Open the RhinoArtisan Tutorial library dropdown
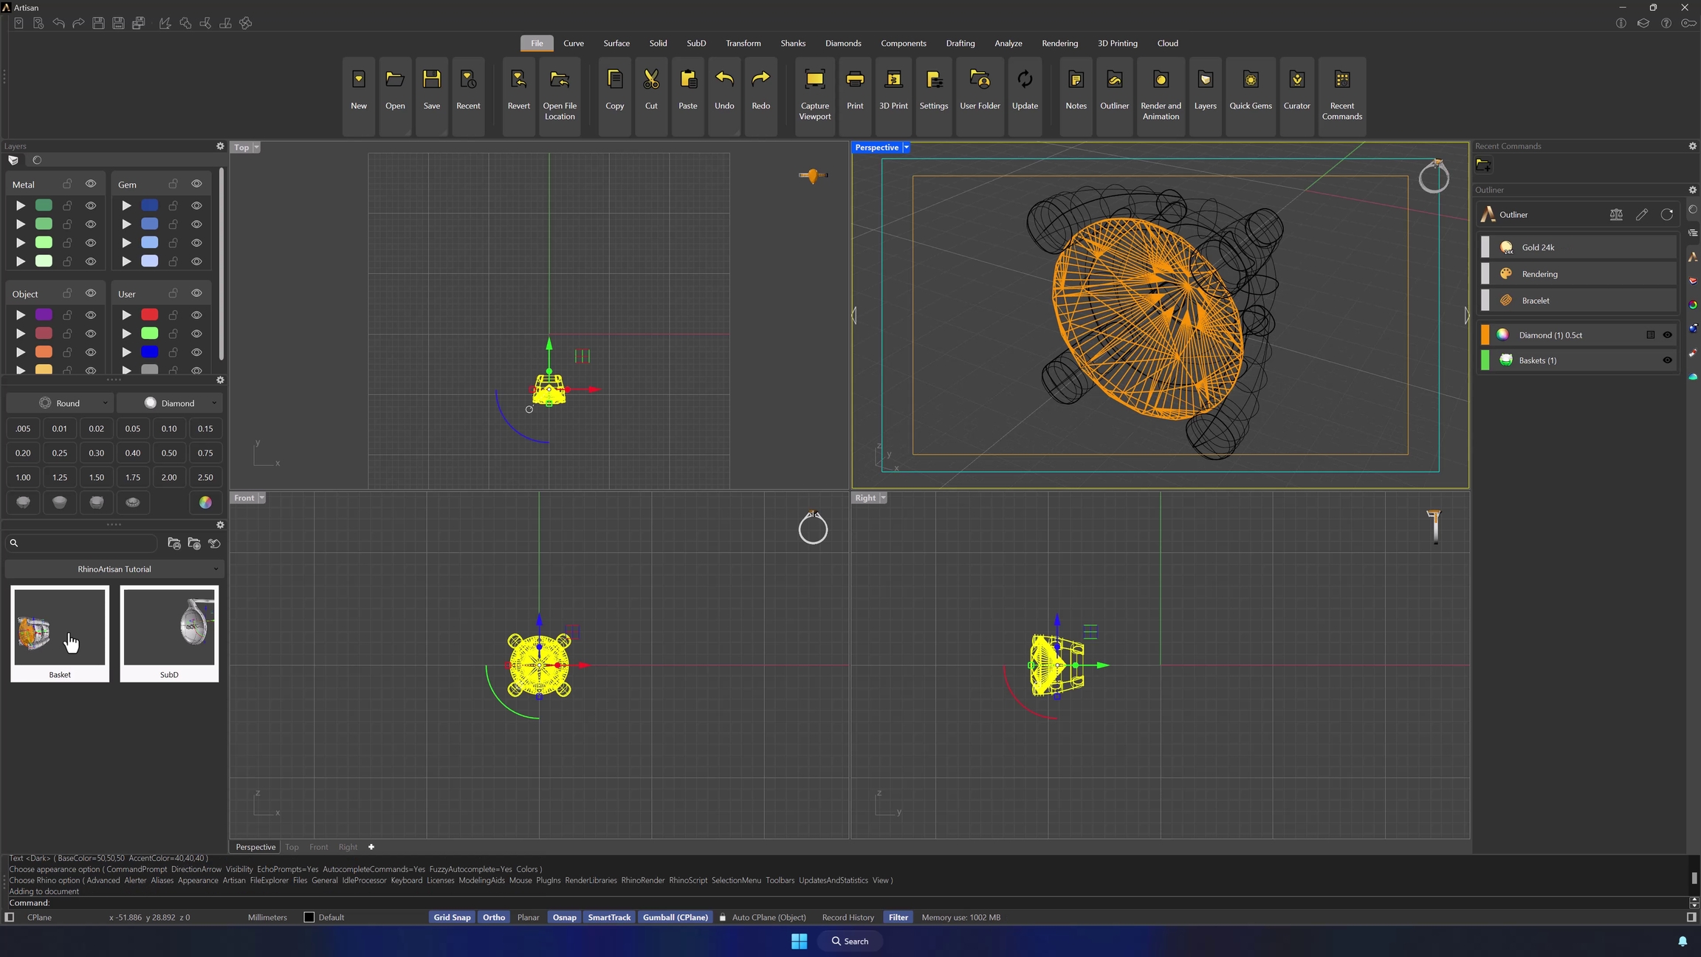1701x957 pixels. 114,569
